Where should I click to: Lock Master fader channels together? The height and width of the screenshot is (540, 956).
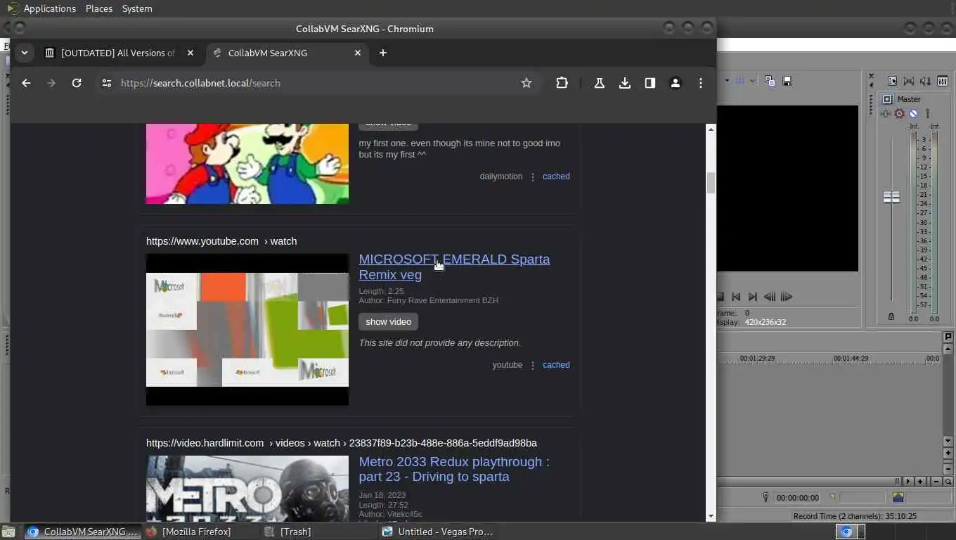pyautogui.click(x=891, y=316)
